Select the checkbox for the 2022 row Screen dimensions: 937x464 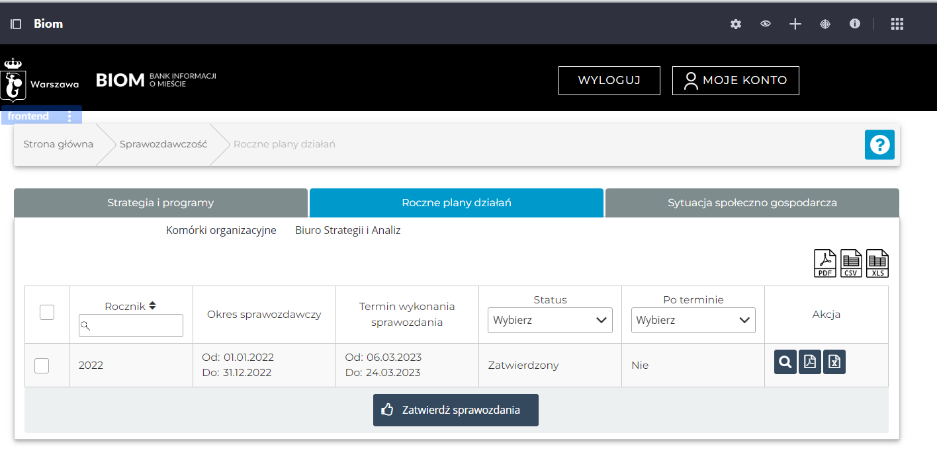tap(42, 366)
